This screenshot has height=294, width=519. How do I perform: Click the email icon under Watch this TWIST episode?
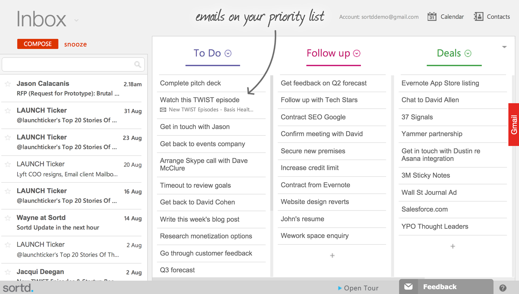pos(163,110)
